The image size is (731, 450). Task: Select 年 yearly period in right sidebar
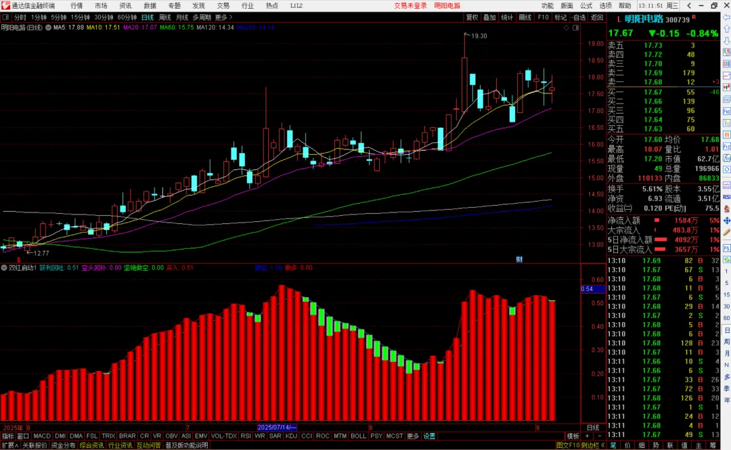727,400
